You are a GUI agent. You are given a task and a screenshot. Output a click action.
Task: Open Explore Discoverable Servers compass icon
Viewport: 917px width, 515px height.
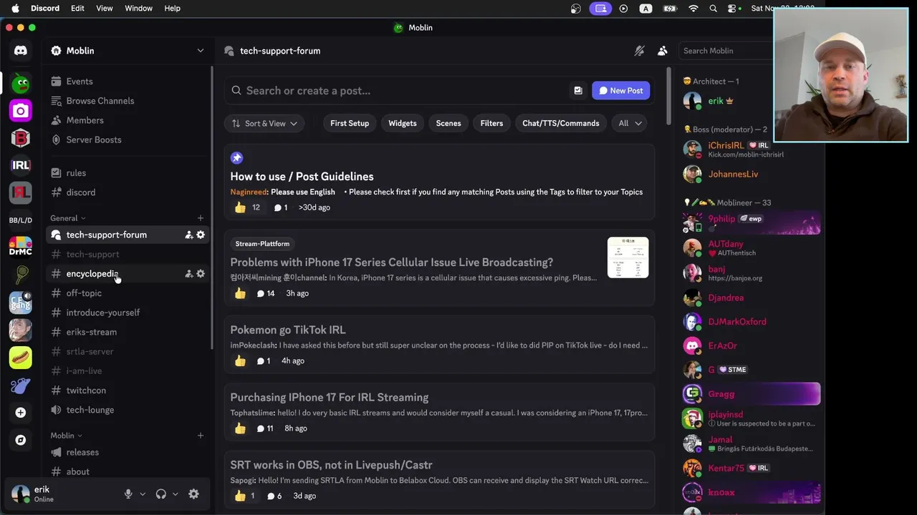[21, 440]
